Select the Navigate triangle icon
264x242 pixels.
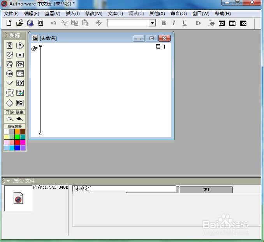click(x=9, y=83)
